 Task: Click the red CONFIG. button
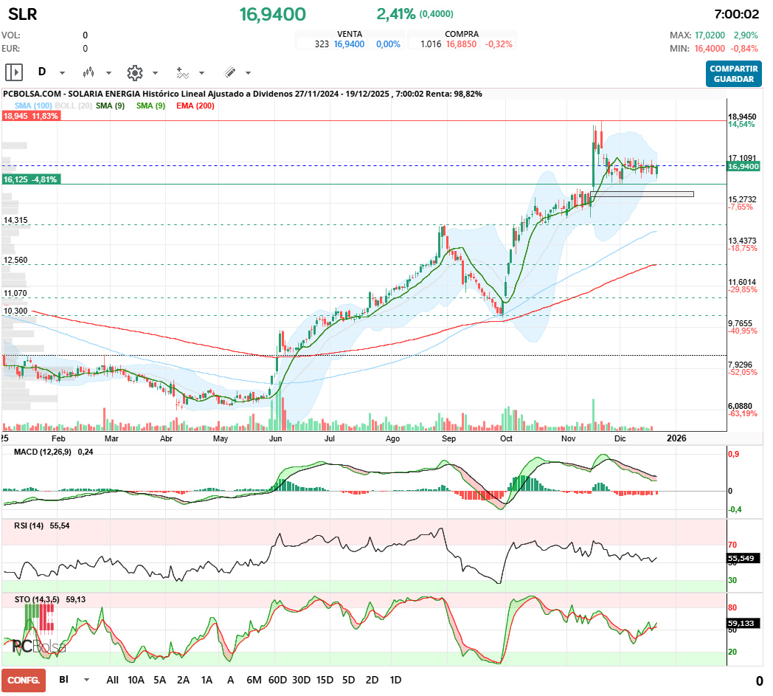click(x=23, y=680)
